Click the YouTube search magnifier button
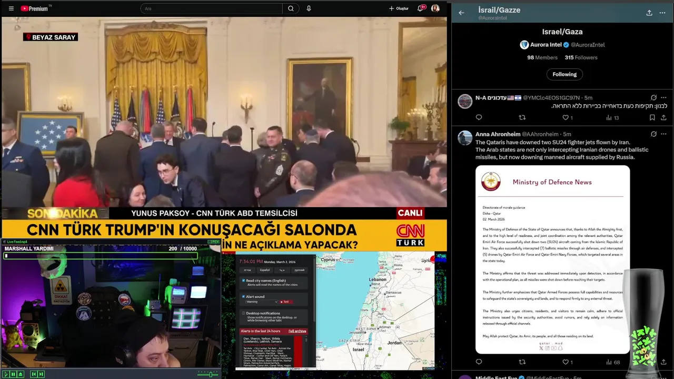Screen dimensions: 674x379 tap(291, 8)
